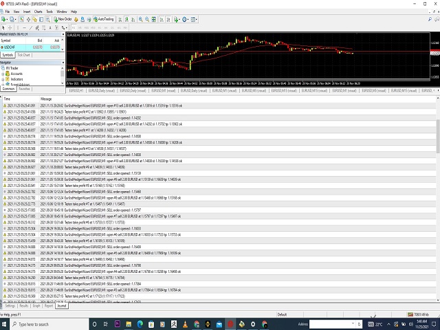This screenshot has width=440, height=330.
Task: Open the Profiles toolbar icon
Action: pos(12,19)
